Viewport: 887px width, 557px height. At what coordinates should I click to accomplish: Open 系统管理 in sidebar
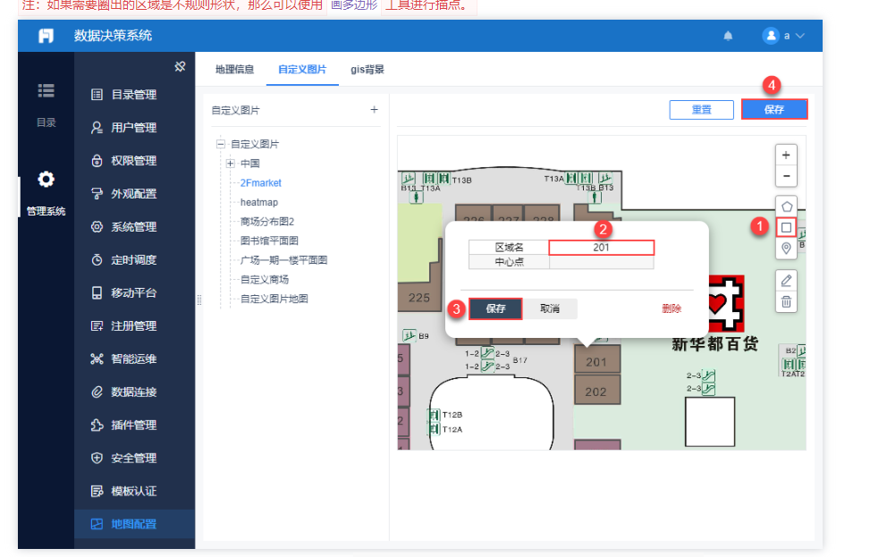click(134, 227)
